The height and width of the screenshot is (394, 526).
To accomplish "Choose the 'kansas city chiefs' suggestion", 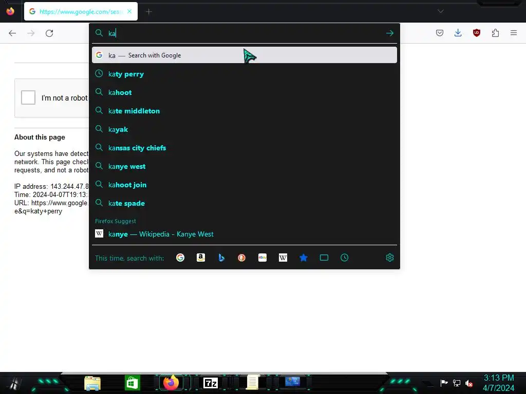I will pyautogui.click(x=244, y=148).
